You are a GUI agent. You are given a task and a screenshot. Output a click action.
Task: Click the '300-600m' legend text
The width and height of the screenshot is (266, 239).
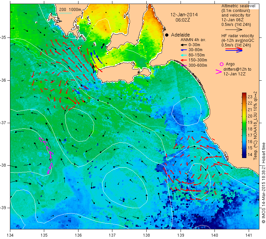198,65
